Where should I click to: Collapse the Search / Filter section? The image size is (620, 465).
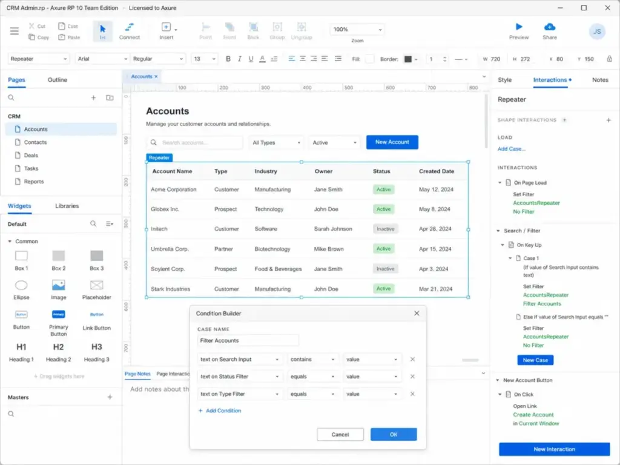click(498, 231)
